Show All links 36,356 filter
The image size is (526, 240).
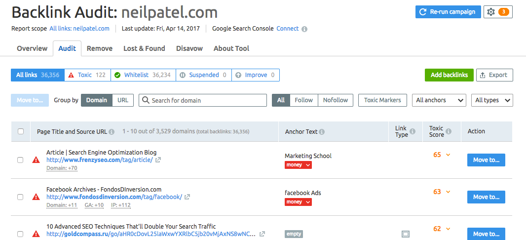point(38,75)
